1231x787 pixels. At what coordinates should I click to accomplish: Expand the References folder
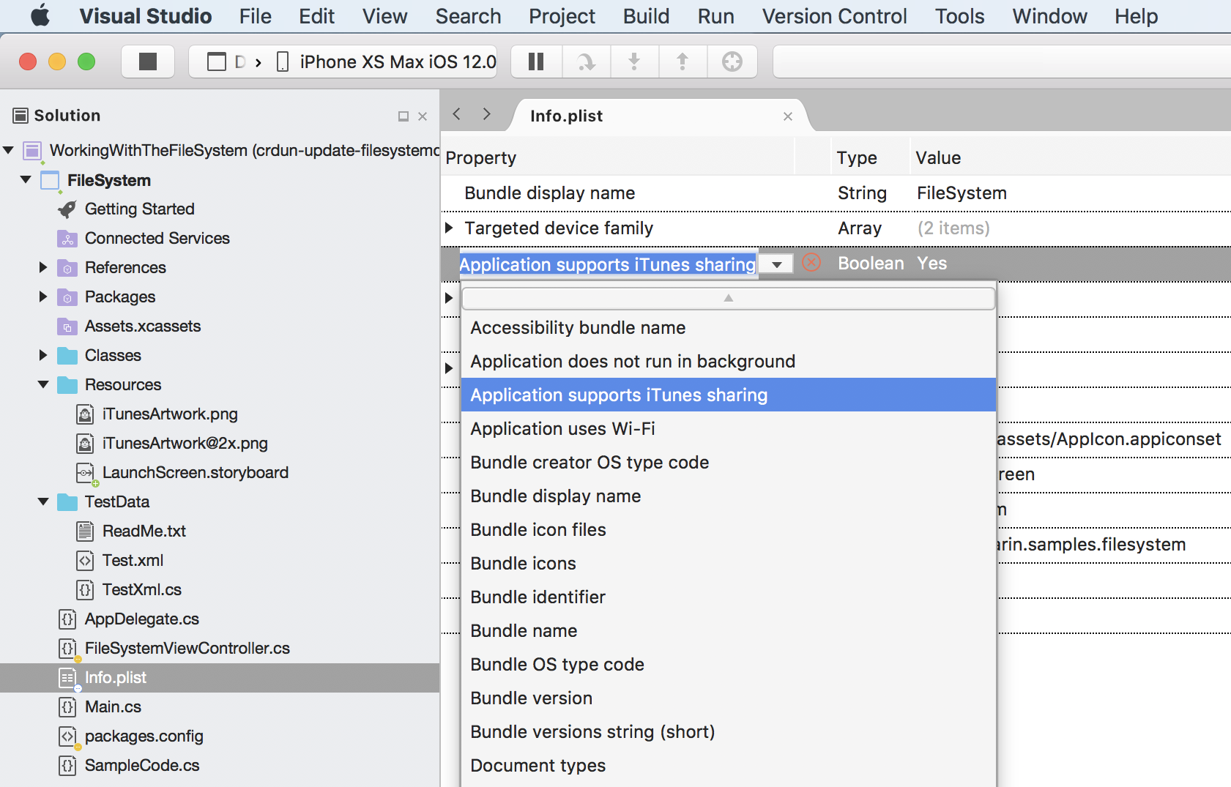42,268
